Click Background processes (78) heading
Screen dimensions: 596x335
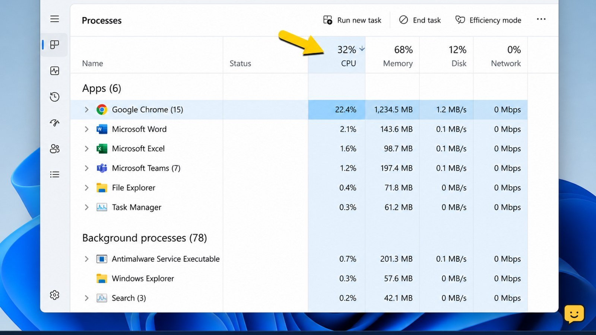point(145,238)
